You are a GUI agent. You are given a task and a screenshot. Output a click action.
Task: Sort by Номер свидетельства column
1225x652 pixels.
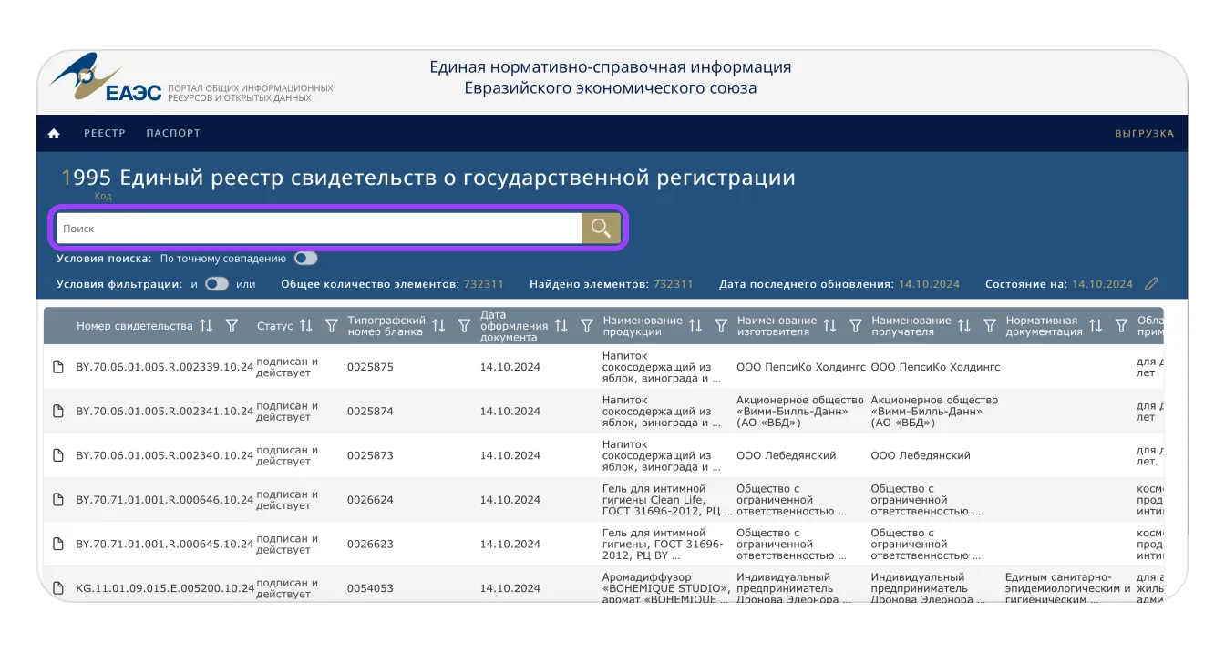[x=206, y=326]
